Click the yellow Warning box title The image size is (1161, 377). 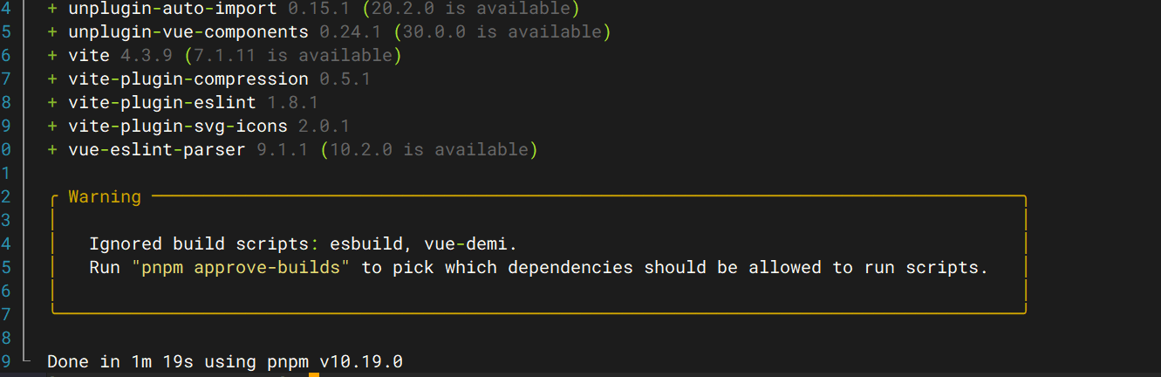click(x=105, y=197)
